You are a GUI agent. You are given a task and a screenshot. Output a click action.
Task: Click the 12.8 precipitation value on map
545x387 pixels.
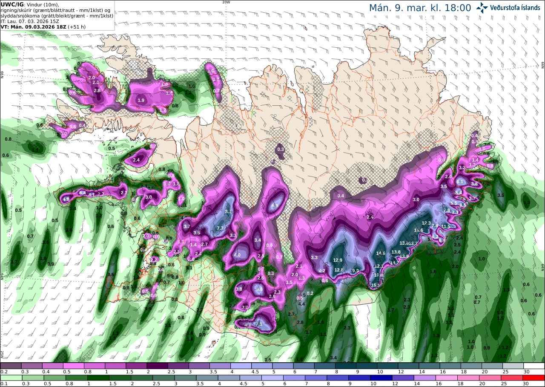(x=339, y=270)
